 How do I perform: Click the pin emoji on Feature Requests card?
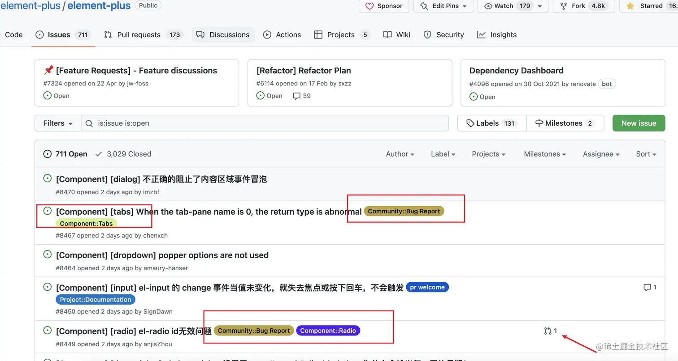(x=49, y=70)
